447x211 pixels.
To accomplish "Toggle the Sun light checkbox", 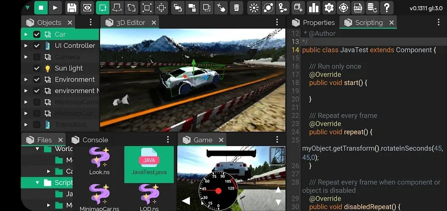I will pyautogui.click(x=37, y=68).
